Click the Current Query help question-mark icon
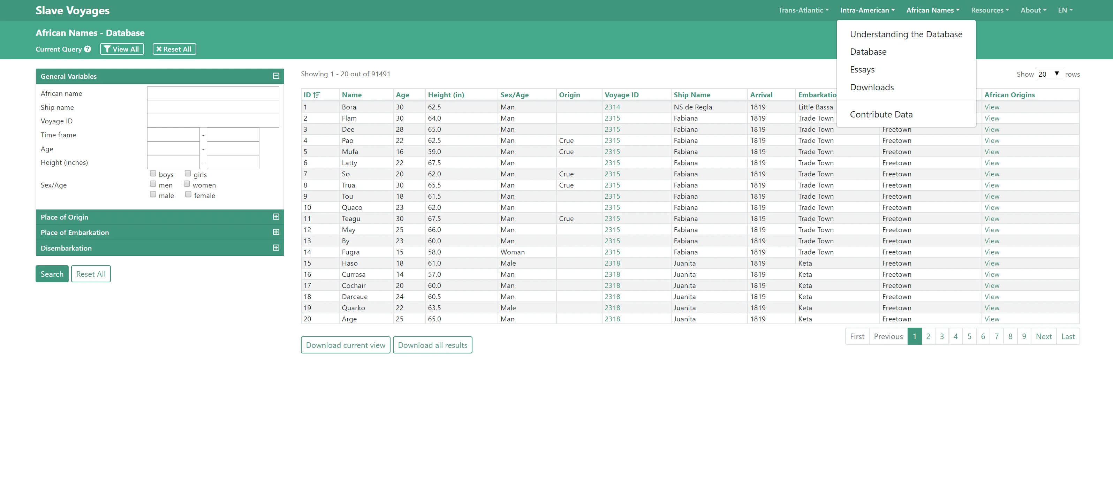Screen dimensions: 1113x496 click(88, 49)
